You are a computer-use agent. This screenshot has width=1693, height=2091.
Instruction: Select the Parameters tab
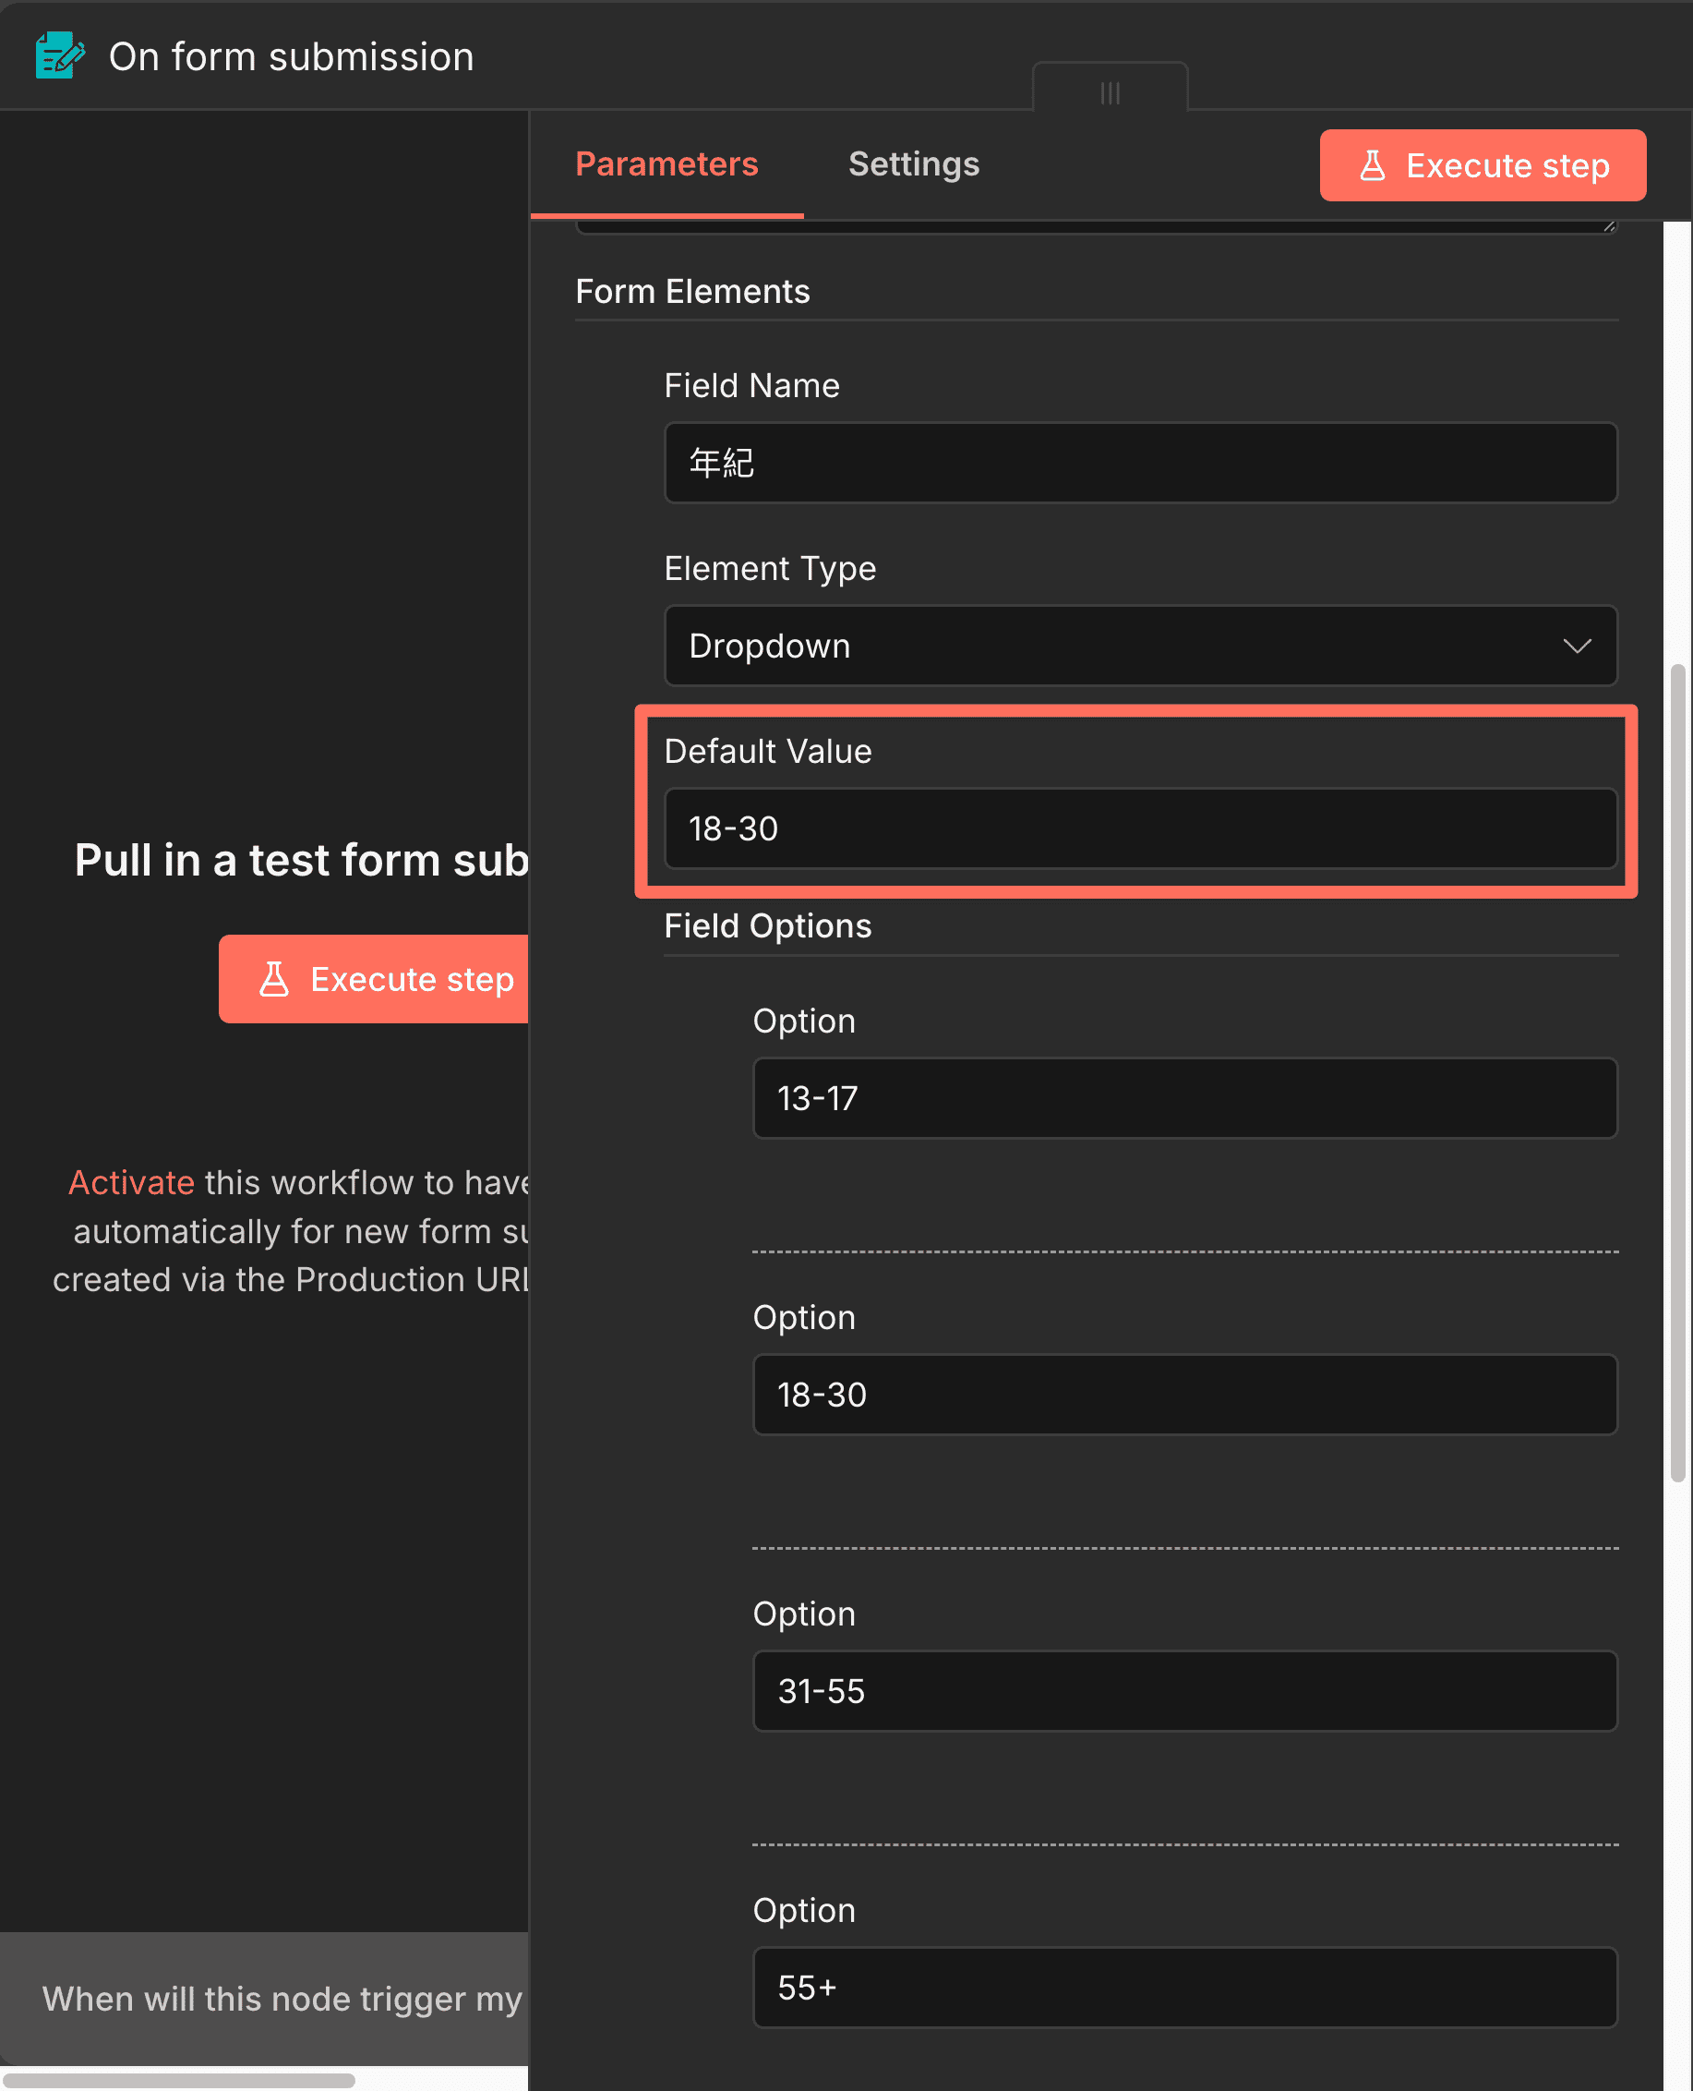coord(666,163)
